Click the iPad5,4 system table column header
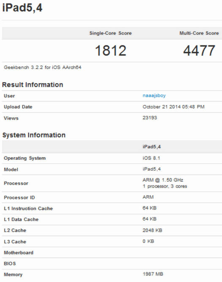The height and width of the screenshot is (282, 222). (x=152, y=147)
